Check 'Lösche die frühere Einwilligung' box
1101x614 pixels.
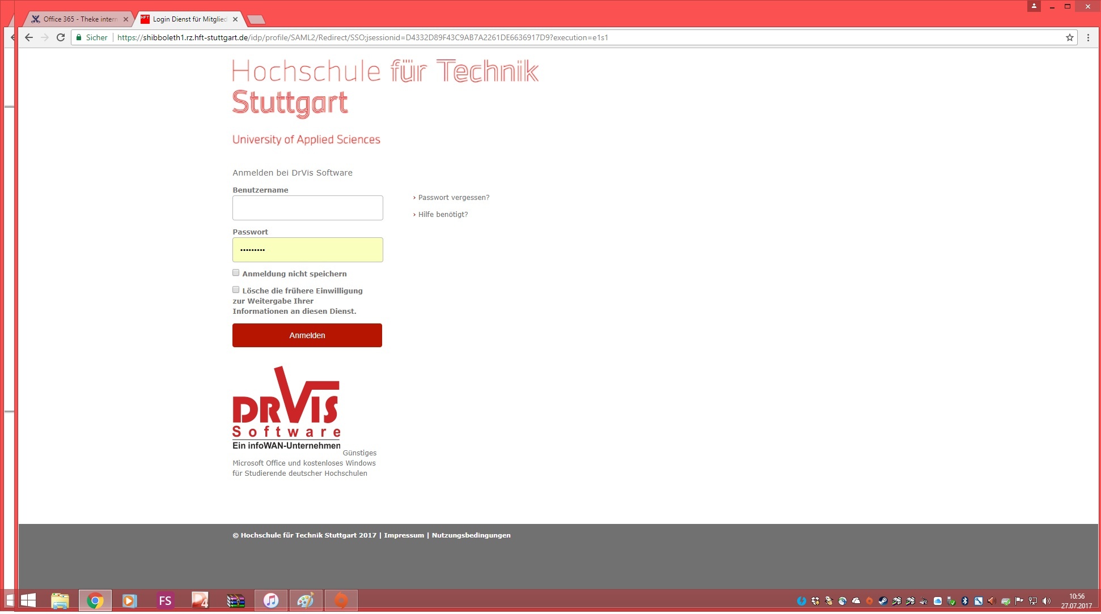[236, 290]
